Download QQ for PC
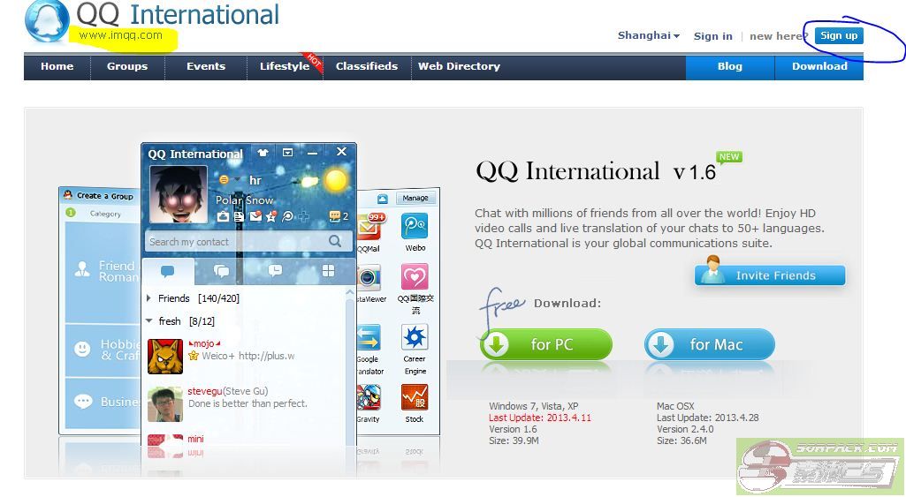 point(546,344)
